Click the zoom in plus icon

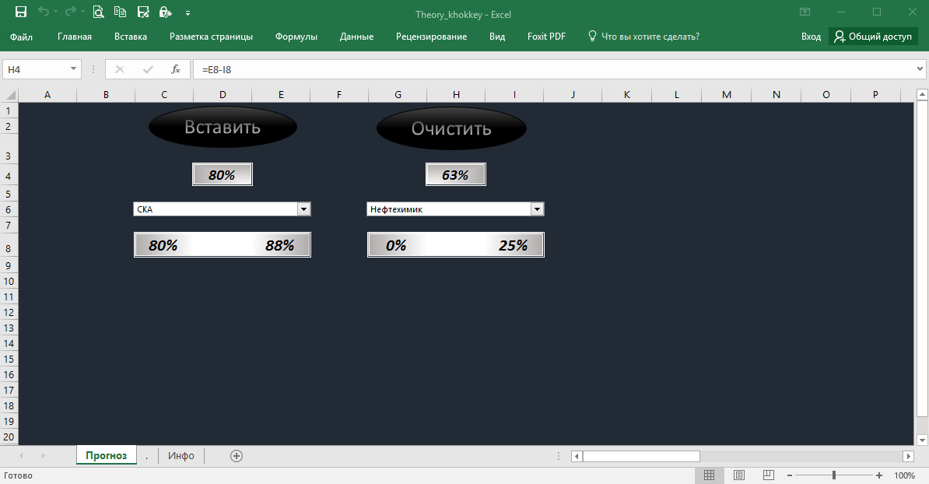tap(879, 475)
